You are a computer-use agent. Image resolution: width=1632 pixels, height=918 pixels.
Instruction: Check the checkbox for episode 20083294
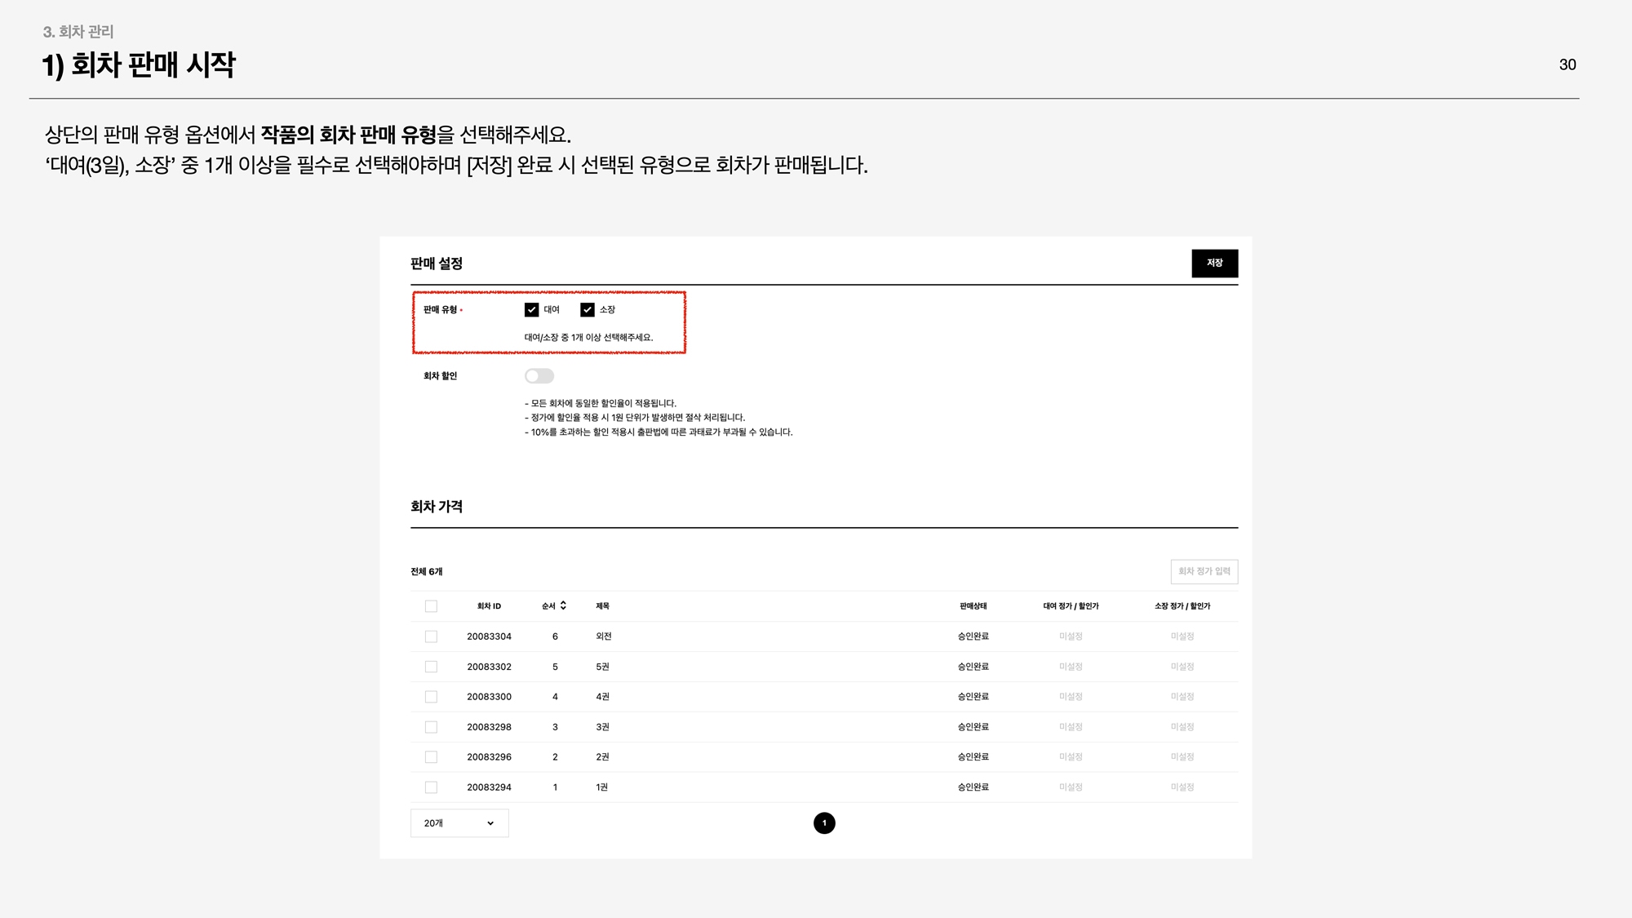click(x=431, y=787)
